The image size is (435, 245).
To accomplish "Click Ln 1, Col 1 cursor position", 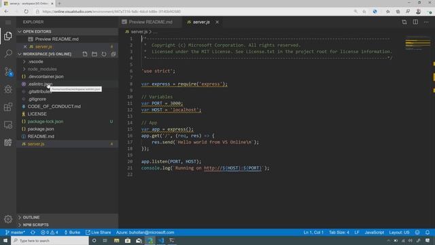I will (313, 233).
